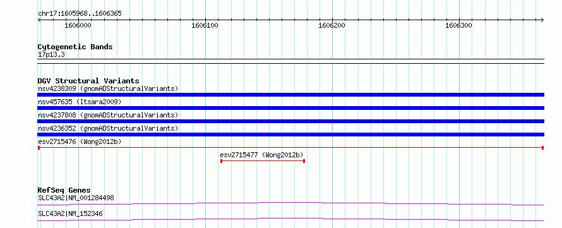The height and width of the screenshot is (228, 562).
Task: Open the RefSeq Genes track title
Action: click(64, 190)
